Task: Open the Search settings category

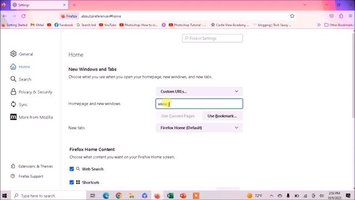Action: pos(21,79)
